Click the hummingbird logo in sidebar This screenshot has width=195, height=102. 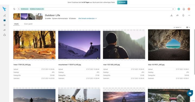coord(4,9)
